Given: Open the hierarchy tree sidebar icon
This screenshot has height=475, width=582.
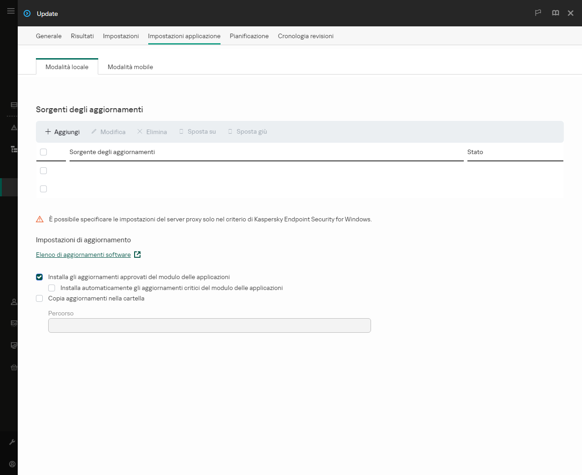Looking at the screenshot, I should [14, 149].
